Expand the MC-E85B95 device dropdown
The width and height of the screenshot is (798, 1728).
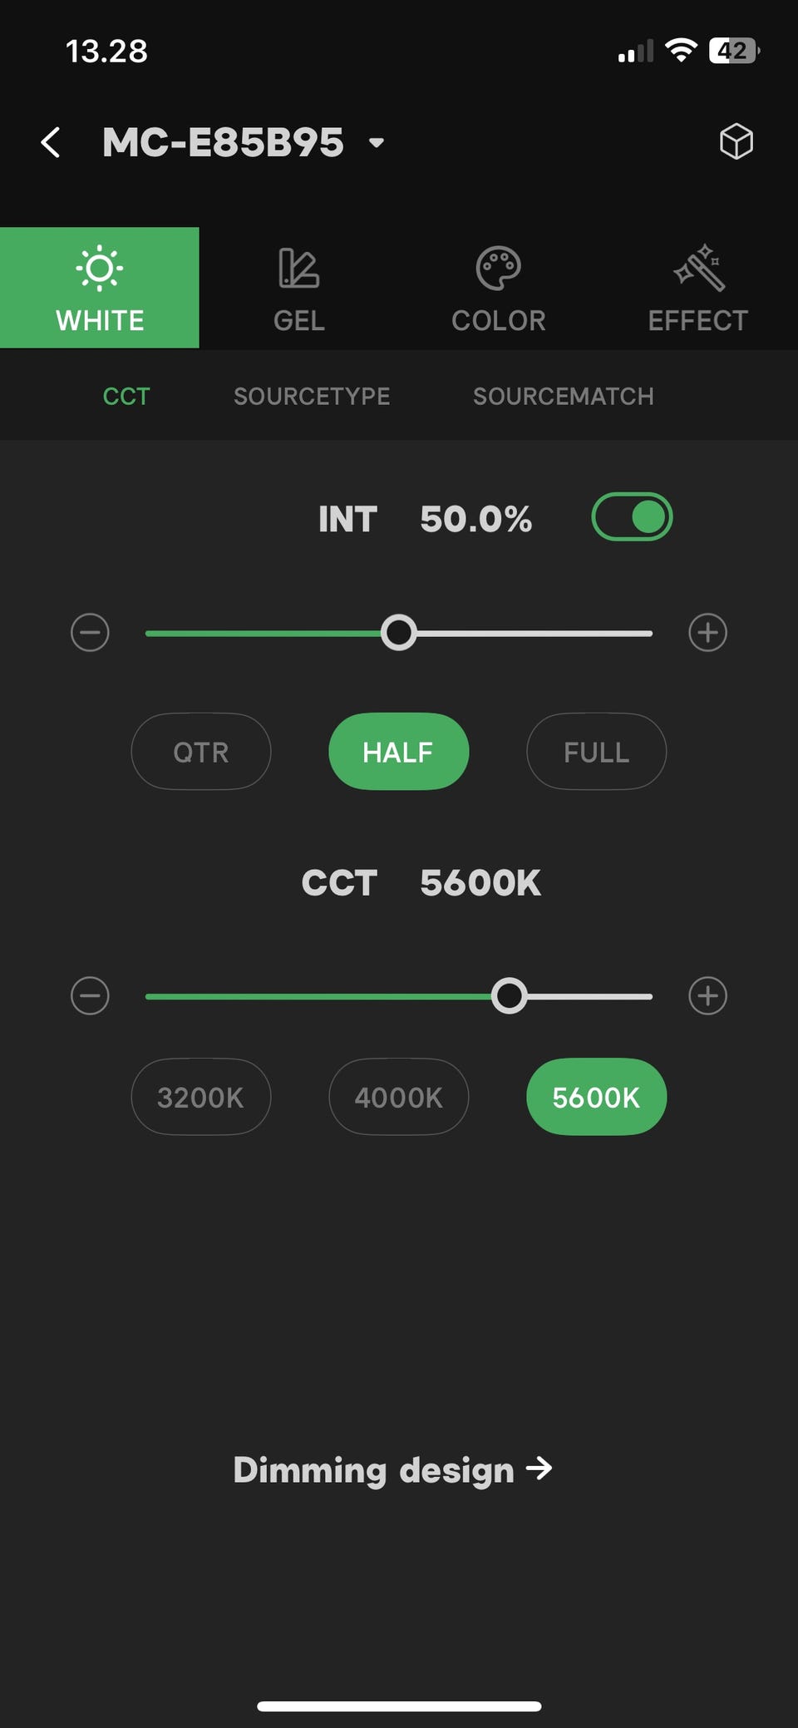[377, 142]
